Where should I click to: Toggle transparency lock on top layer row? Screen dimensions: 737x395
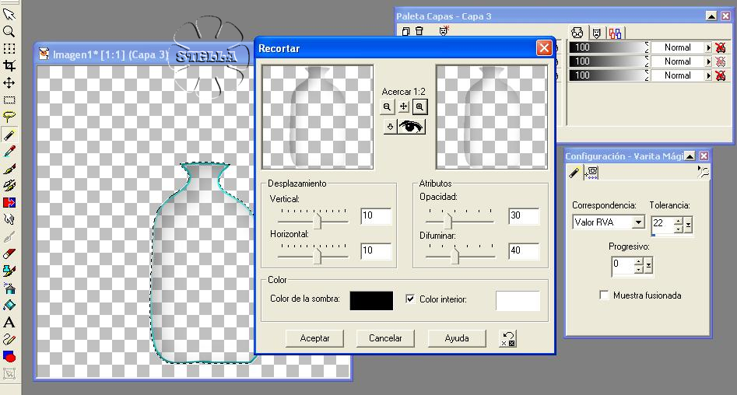(720, 47)
